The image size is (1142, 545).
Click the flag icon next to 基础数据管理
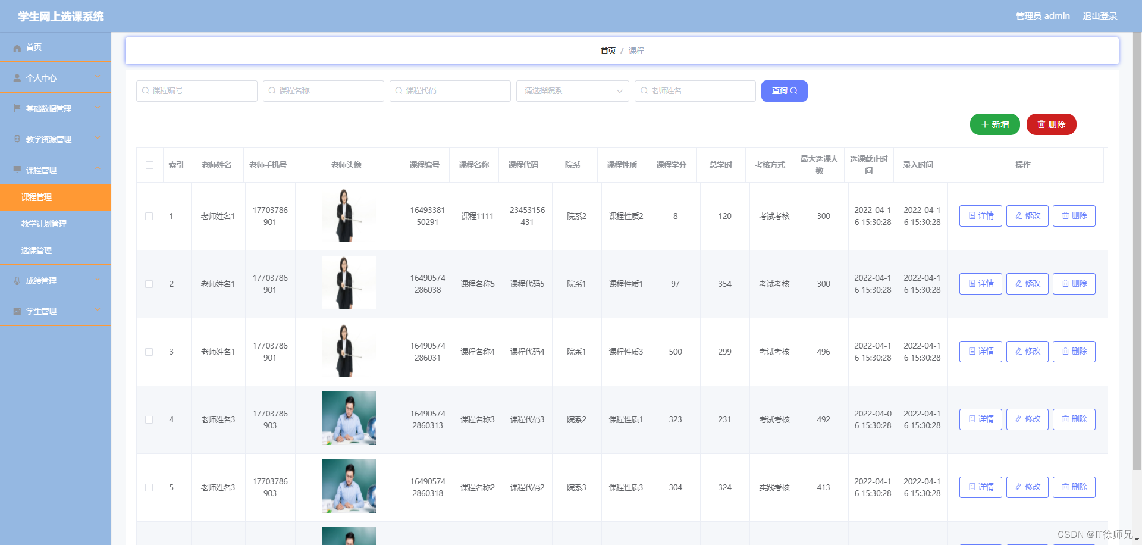coord(16,108)
